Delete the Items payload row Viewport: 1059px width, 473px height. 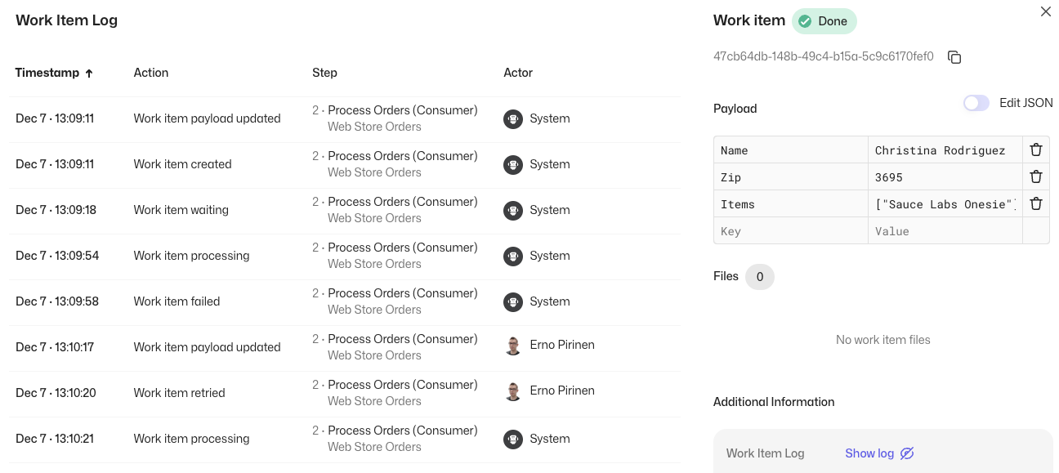click(x=1035, y=203)
